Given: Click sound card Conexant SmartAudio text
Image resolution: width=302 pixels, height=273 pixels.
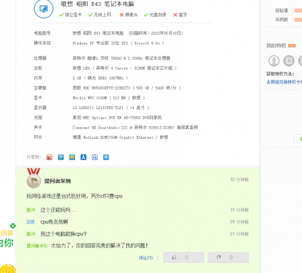Looking at the screenshot, I should coord(135,127).
